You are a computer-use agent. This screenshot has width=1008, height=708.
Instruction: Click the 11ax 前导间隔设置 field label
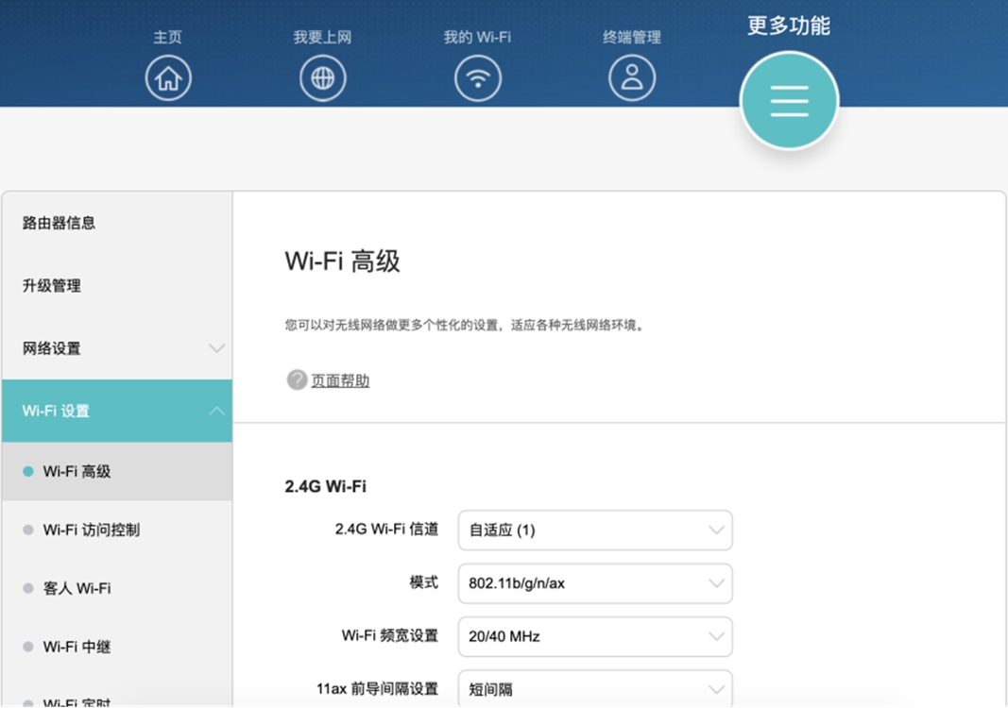(377, 689)
